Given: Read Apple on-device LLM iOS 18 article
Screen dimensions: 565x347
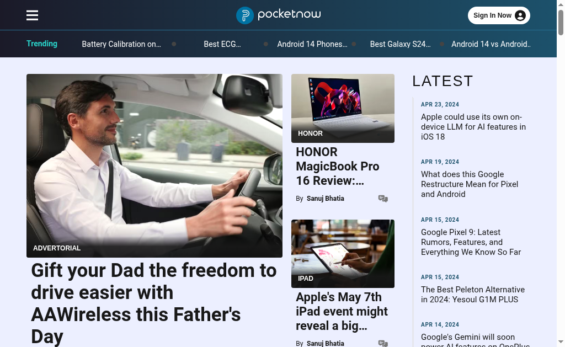Looking at the screenshot, I should (473, 127).
